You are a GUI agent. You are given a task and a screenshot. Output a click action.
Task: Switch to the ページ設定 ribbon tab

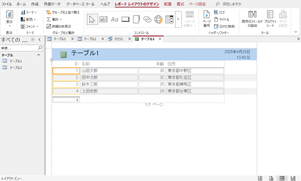[x=197, y=4]
